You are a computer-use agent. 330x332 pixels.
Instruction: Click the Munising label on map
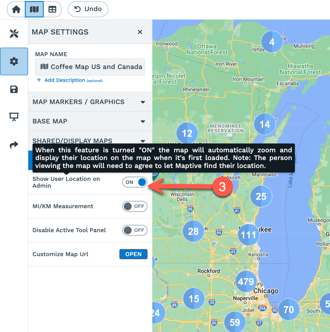click(x=304, y=46)
